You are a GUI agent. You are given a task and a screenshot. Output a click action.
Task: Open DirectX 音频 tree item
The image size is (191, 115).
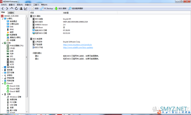click(x=13, y=91)
